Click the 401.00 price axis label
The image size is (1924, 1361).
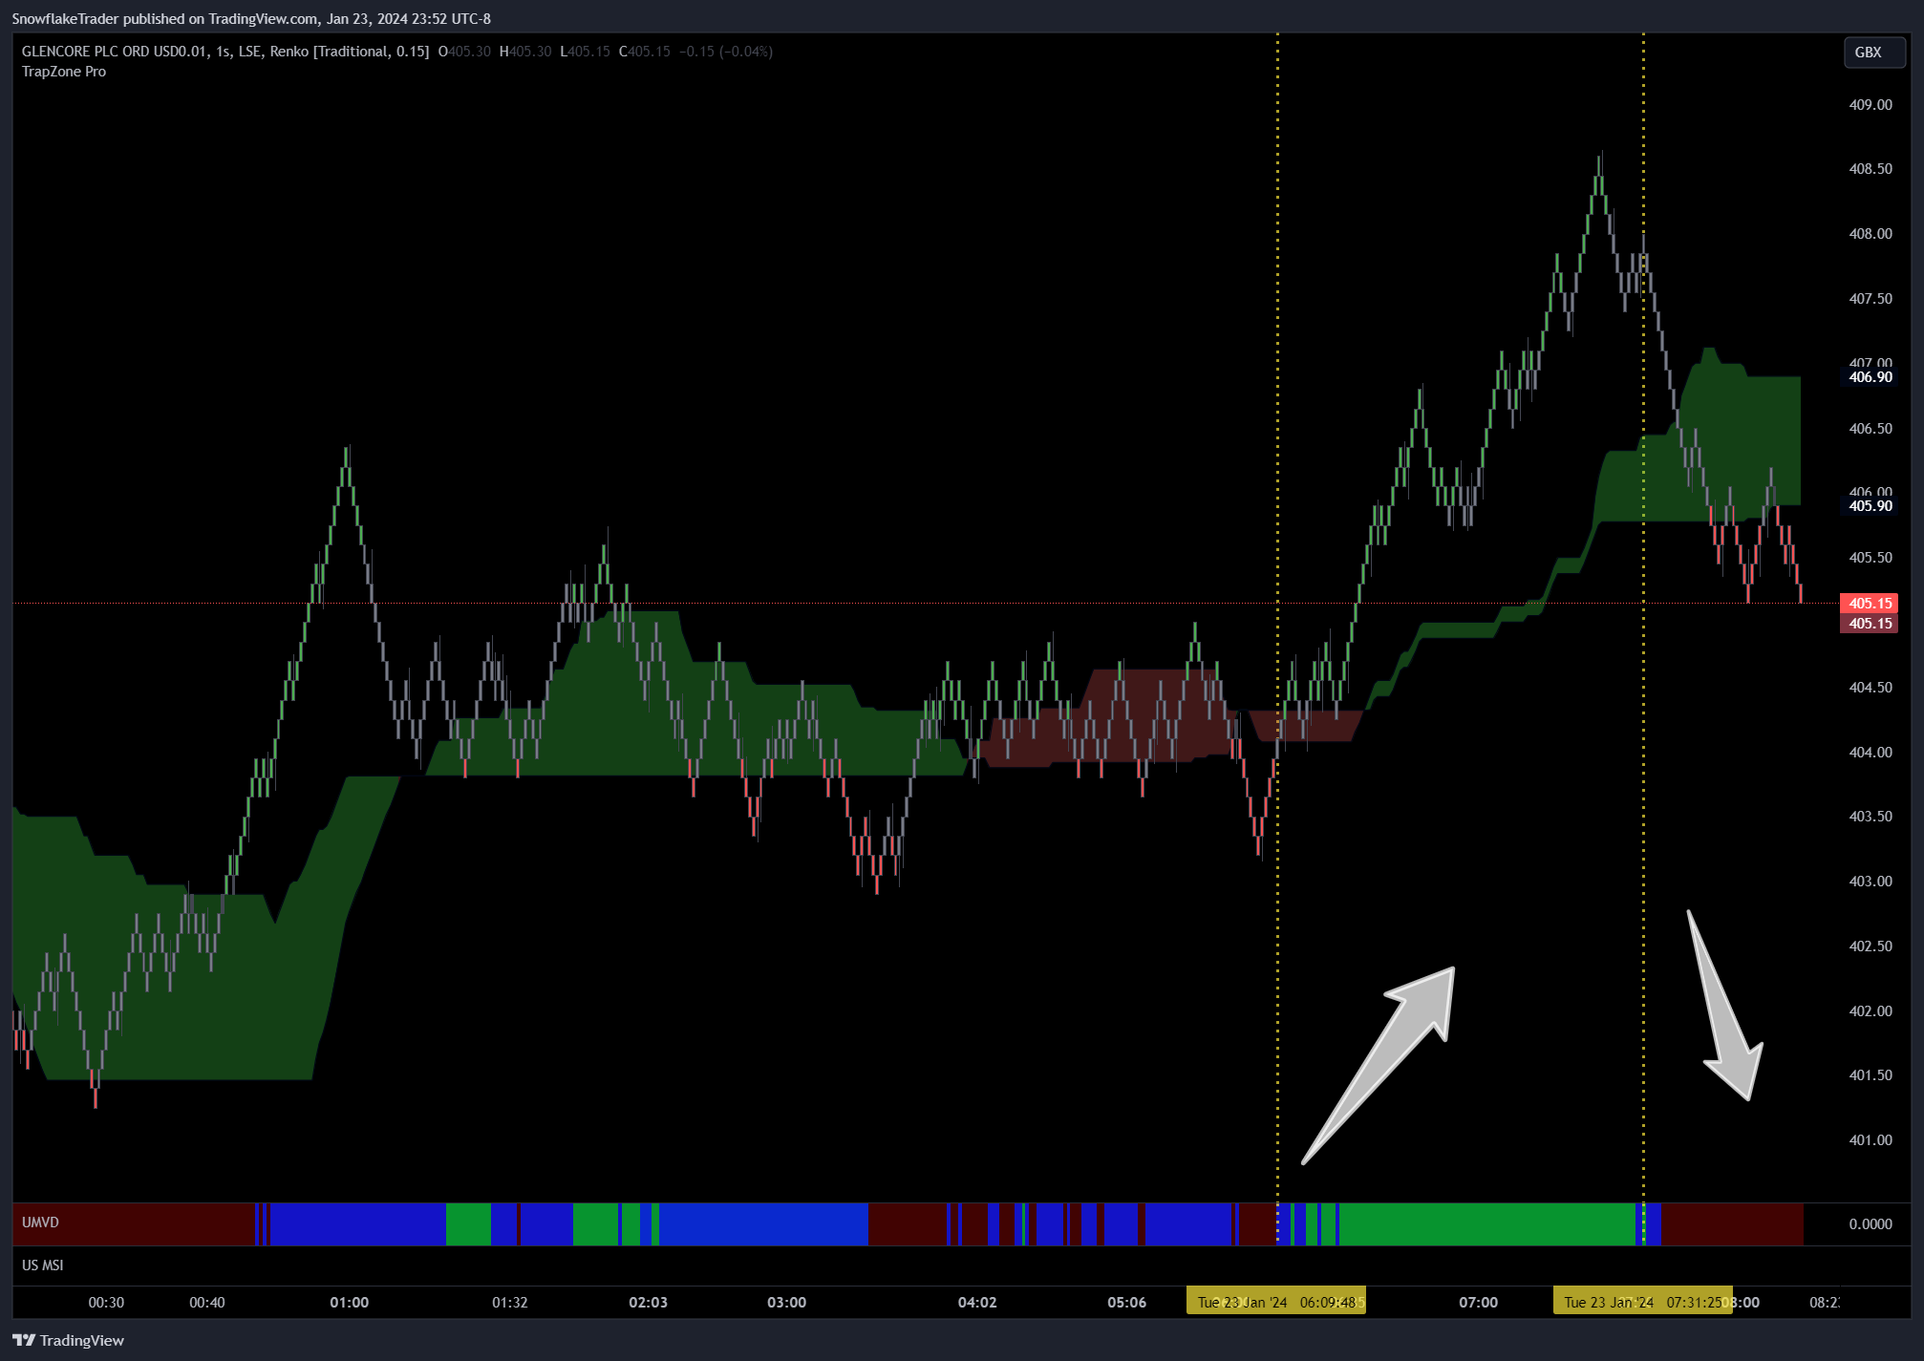(1870, 1139)
